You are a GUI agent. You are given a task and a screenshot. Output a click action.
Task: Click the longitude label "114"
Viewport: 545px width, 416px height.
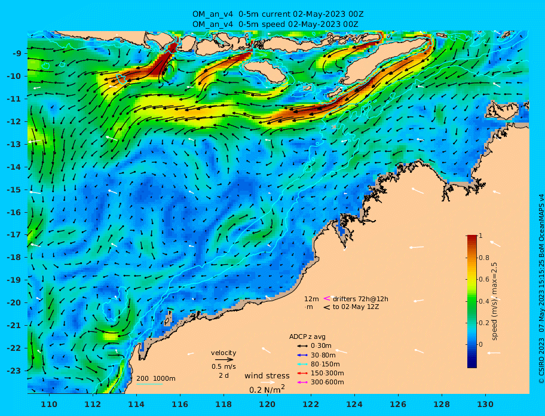137,405
